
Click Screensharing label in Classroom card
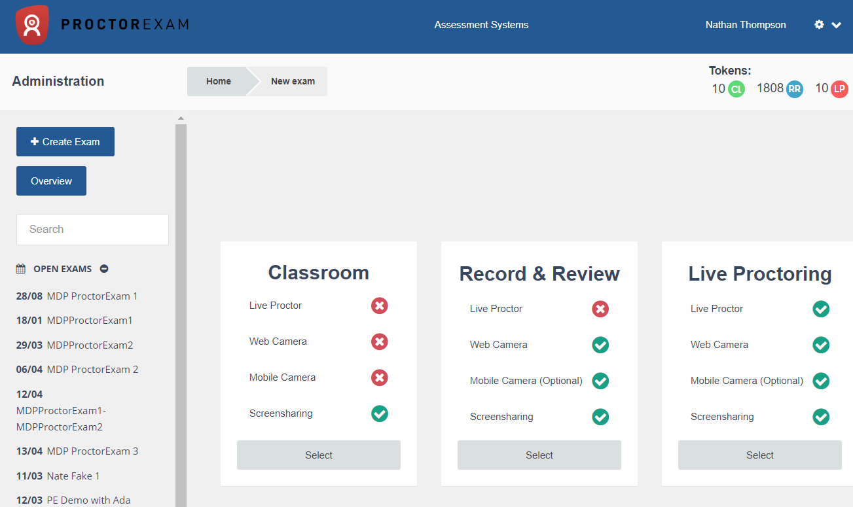coord(281,413)
